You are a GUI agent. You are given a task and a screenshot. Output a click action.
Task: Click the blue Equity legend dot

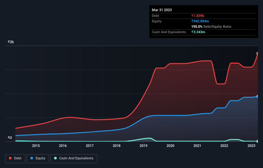point(32,158)
